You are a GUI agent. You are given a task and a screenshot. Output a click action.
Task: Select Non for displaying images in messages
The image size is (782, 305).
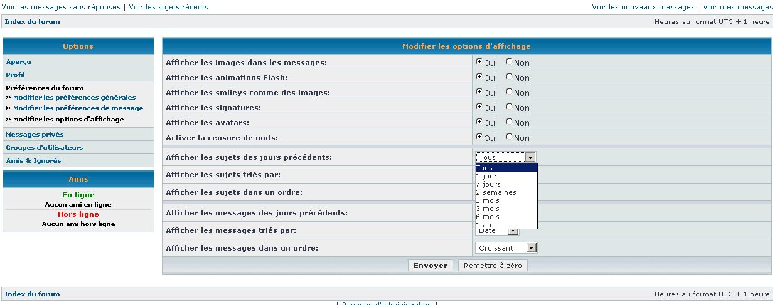pos(510,62)
